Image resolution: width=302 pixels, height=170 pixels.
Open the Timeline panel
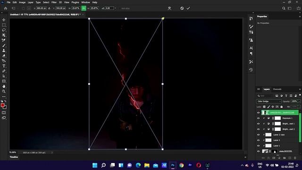click(14, 157)
